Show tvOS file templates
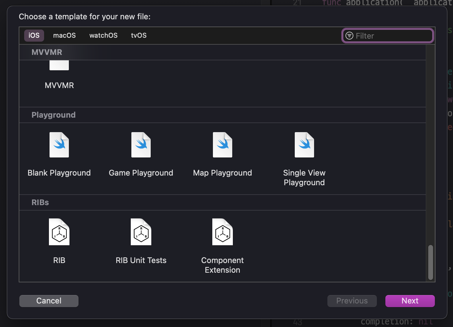This screenshot has height=327, width=453. [139, 36]
